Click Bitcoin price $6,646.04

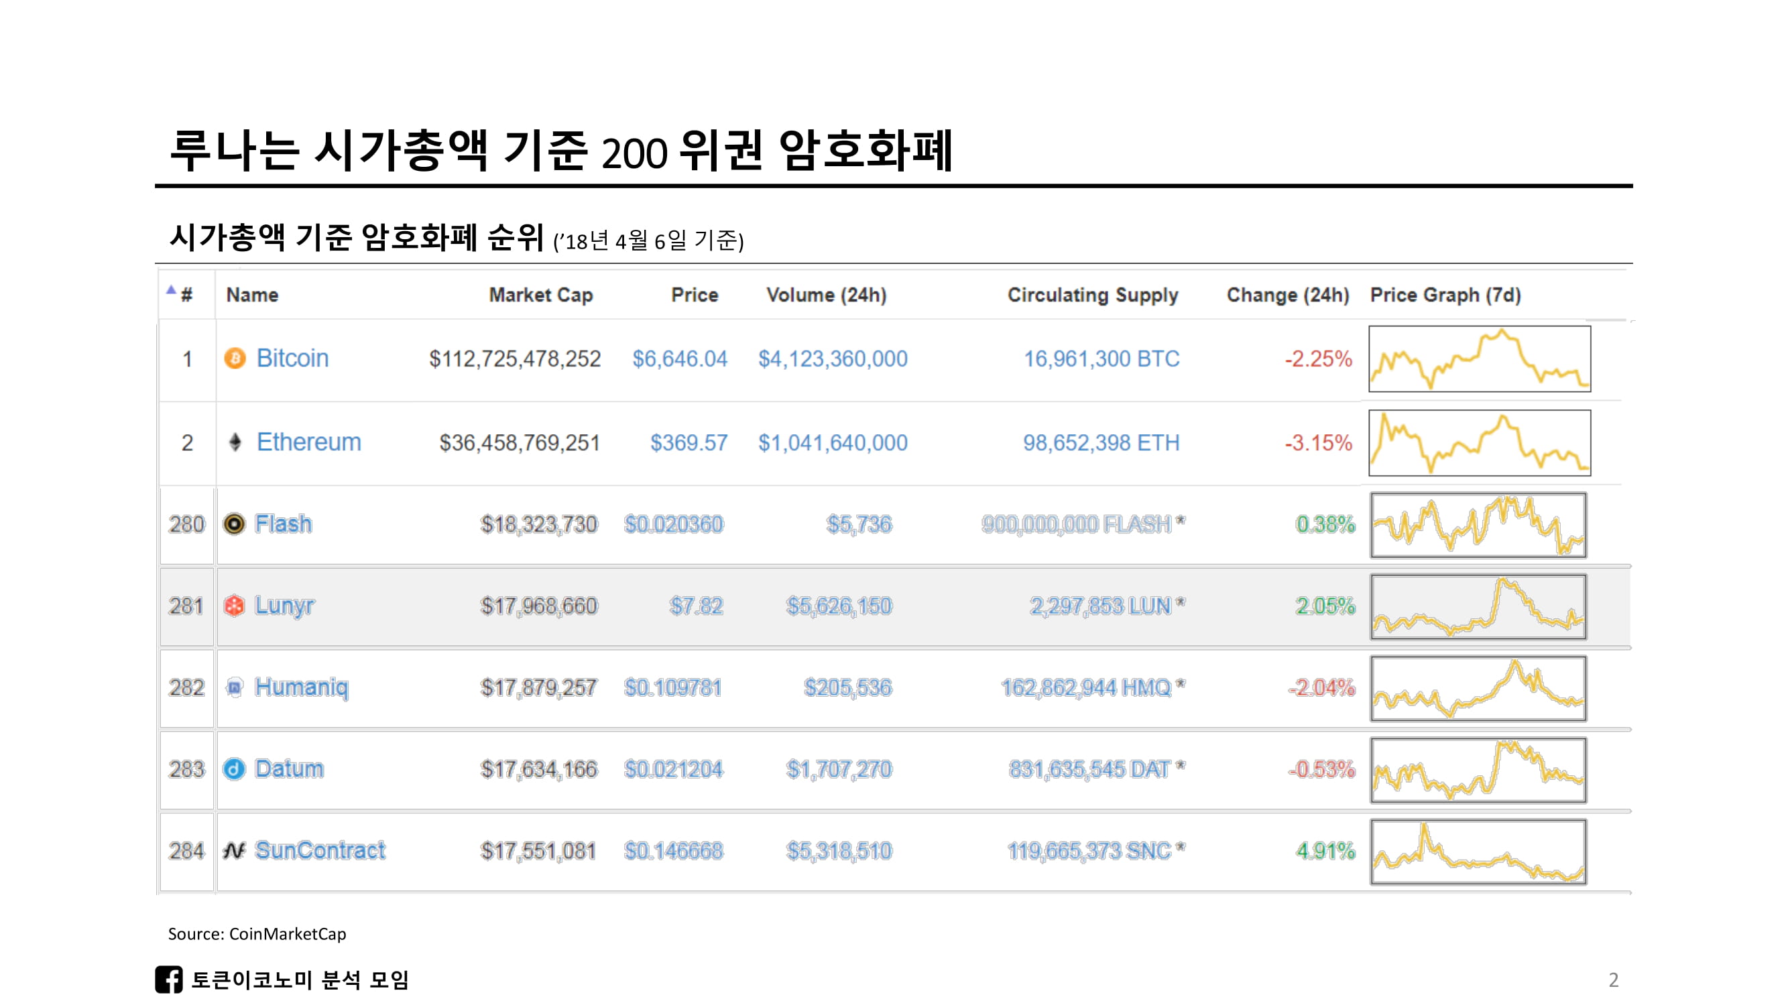point(680,358)
